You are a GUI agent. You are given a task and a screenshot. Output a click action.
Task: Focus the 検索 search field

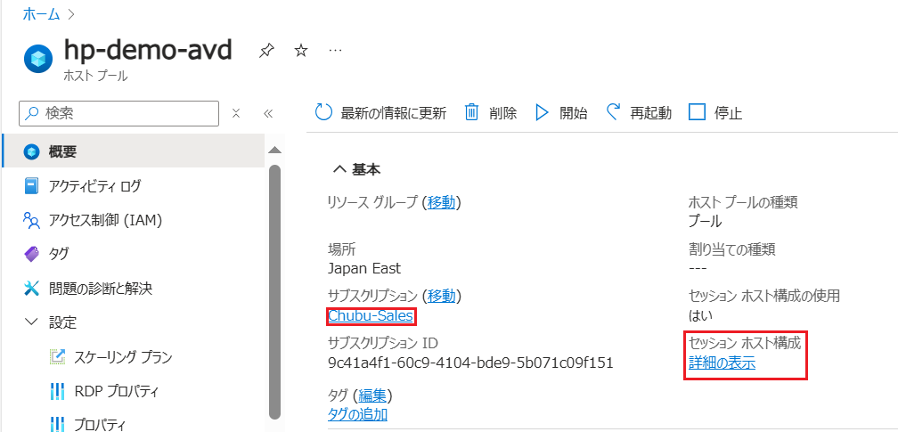(x=118, y=113)
